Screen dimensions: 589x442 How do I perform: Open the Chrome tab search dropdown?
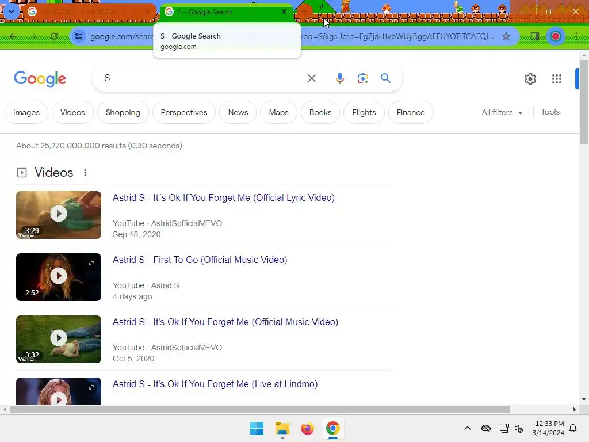[x=12, y=12]
